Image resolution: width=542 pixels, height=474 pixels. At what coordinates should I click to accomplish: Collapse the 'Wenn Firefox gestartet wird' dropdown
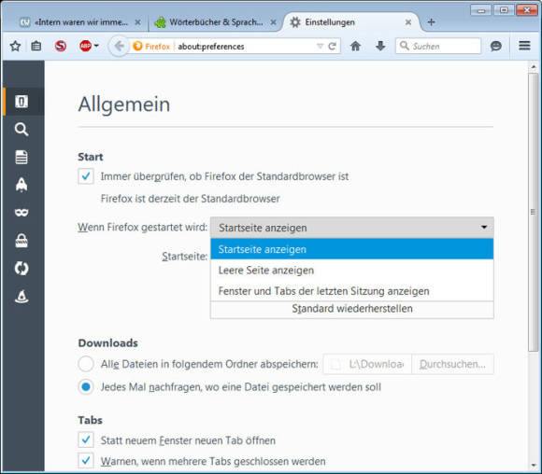pos(352,228)
